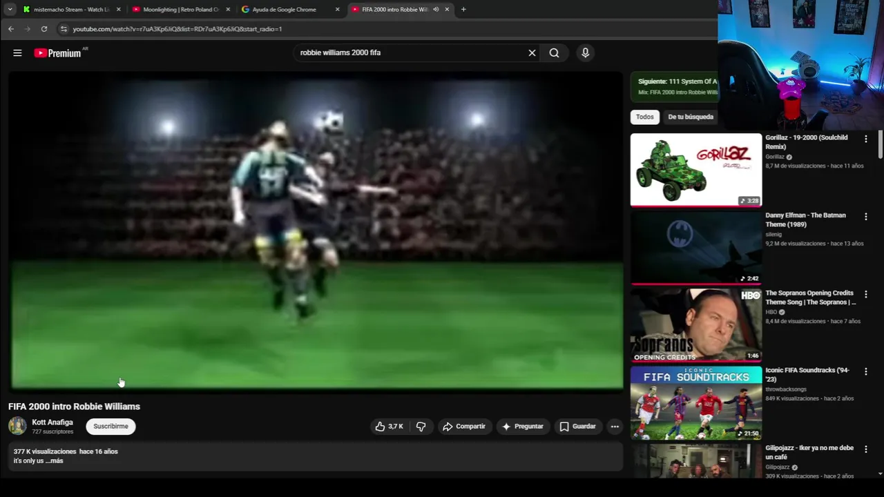
Task: Click the address bar URL
Action: [x=177, y=29]
